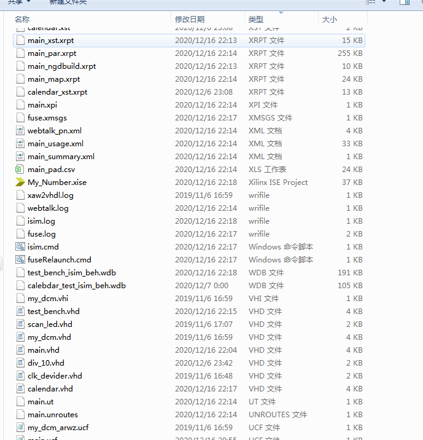Click the icon of calendar_xst.xrpt
The image size is (423, 440).
[x=20, y=92]
